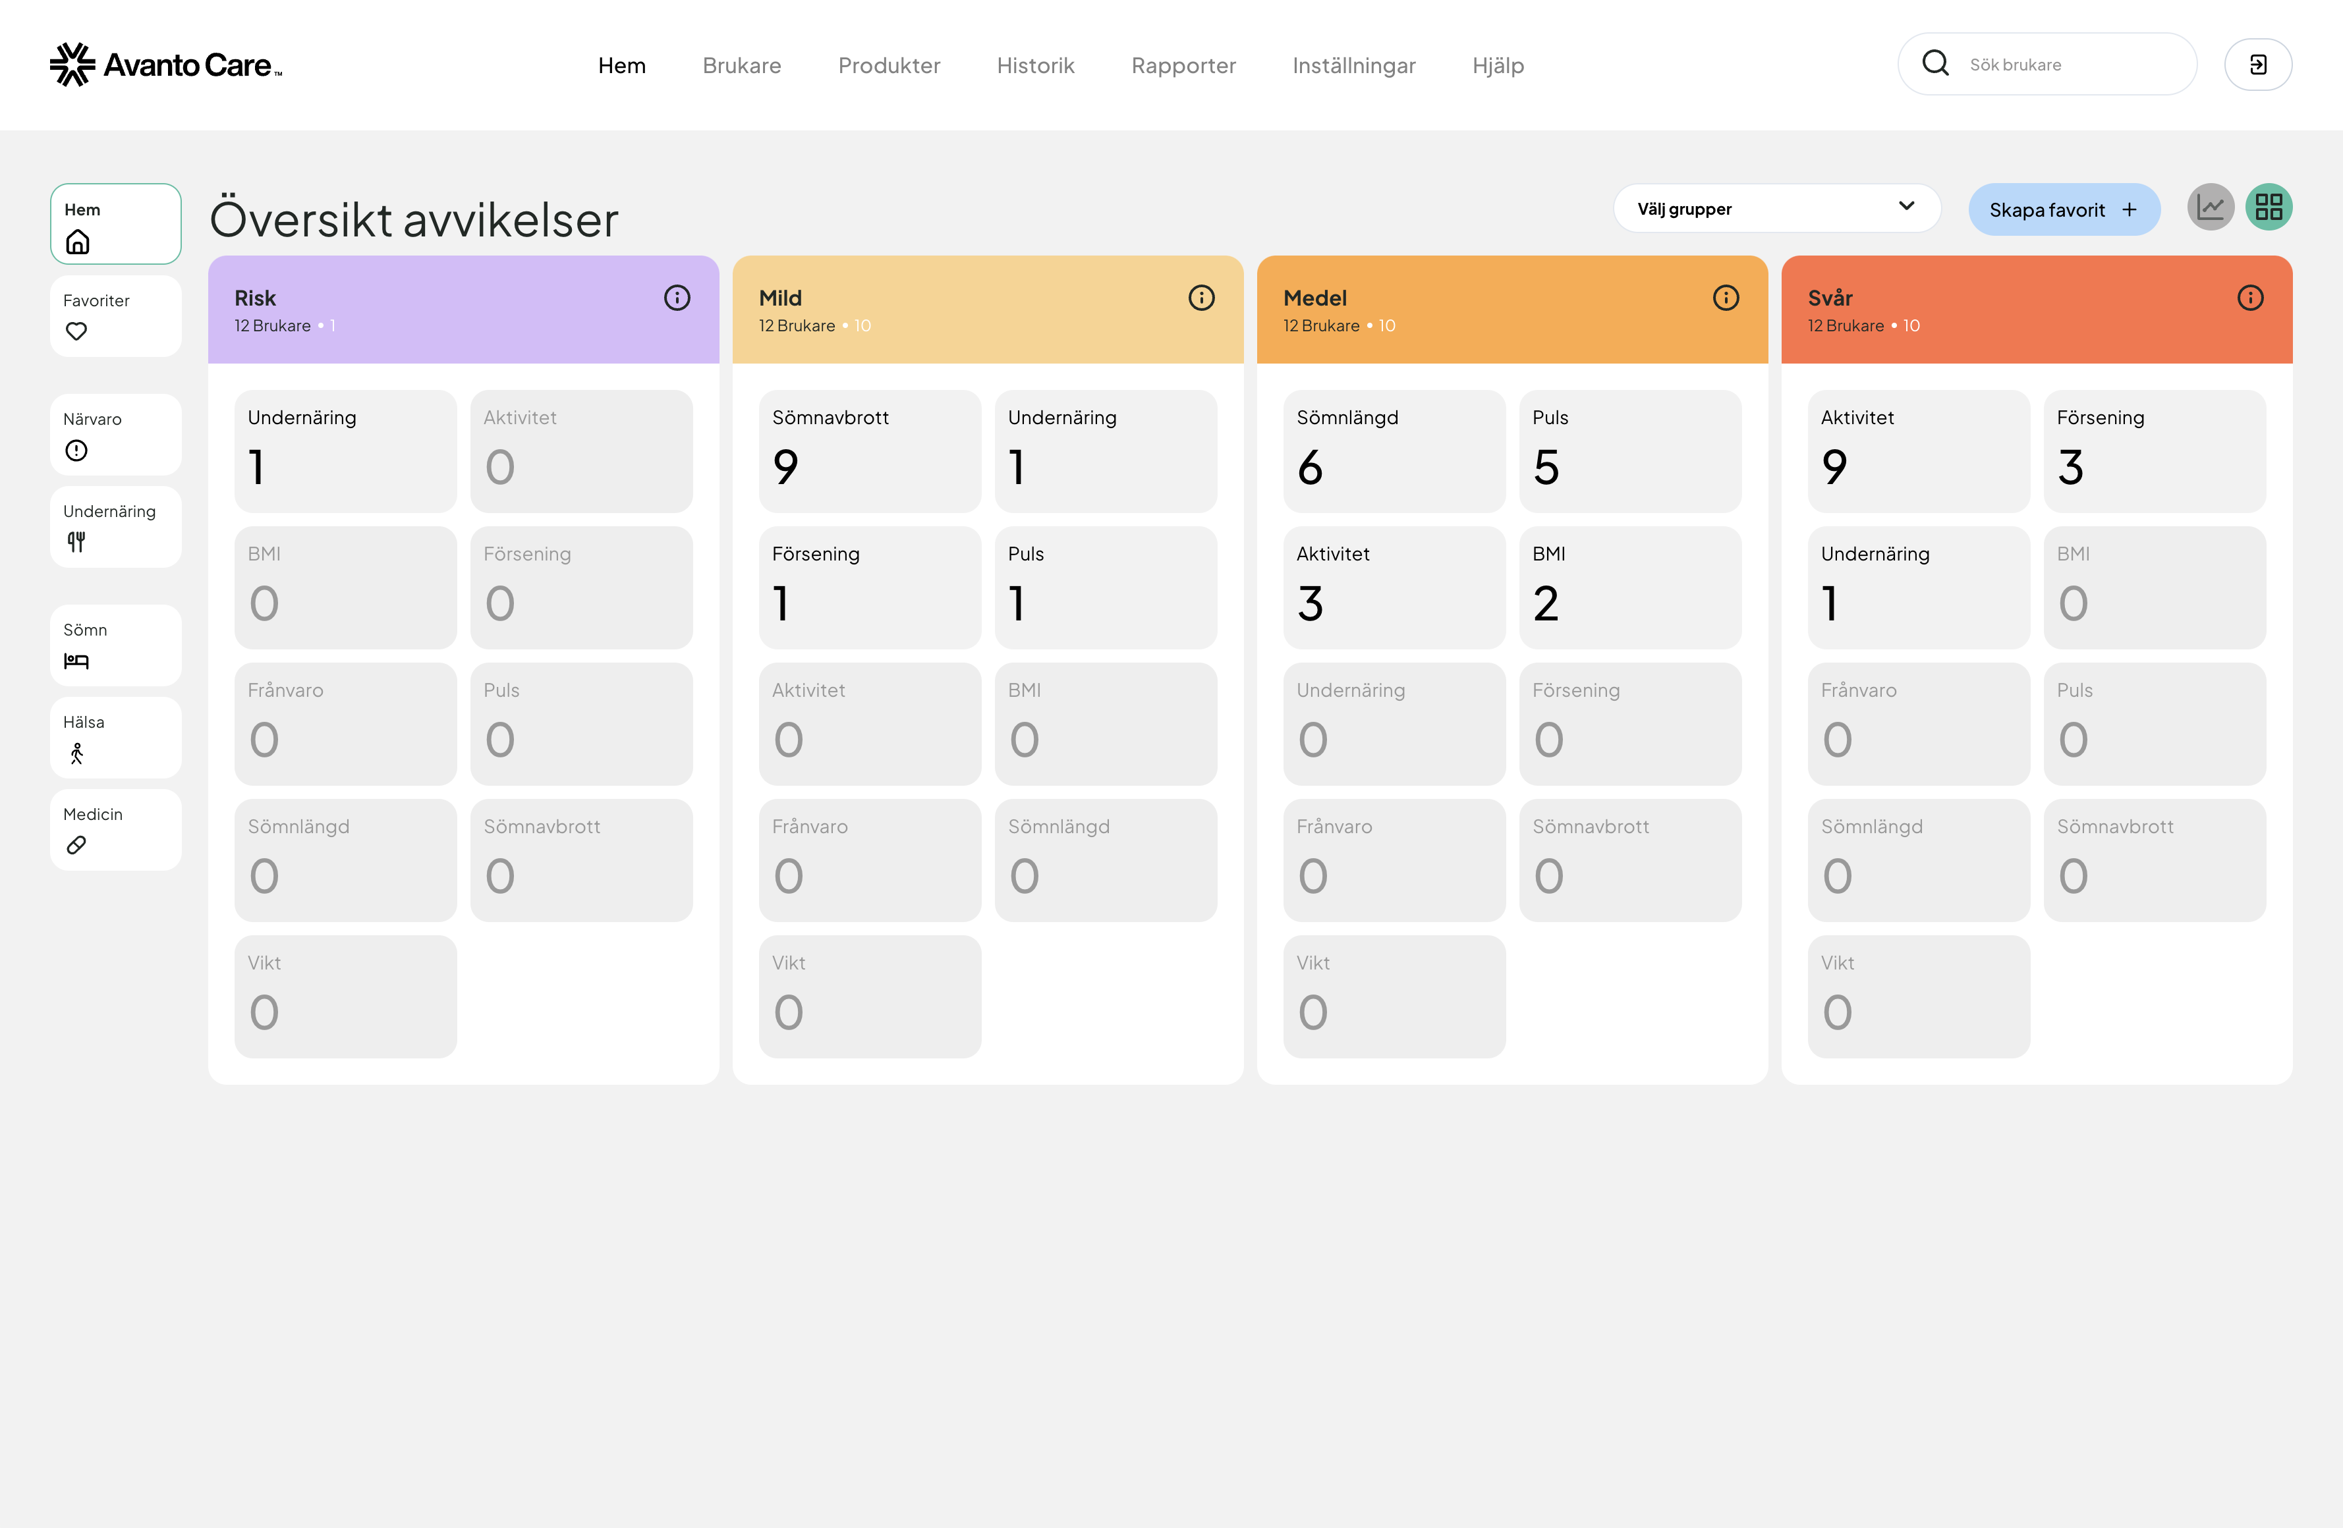Open the Brukare navigation tab
Image resolution: width=2343 pixels, height=1528 pixels.
(743, 65)
